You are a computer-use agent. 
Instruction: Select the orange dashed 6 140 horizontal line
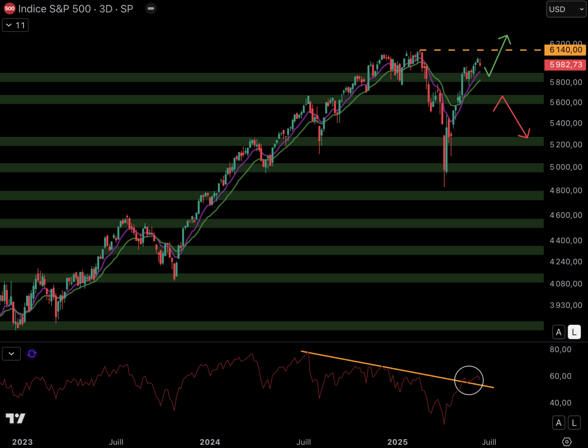point(481,50)
